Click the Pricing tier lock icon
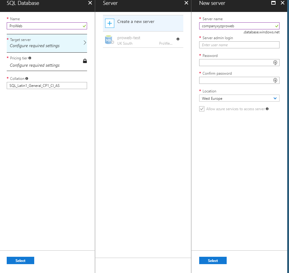The height and width of the screenshot is (273, 289). pyautogui.click(x=85, y=61)
